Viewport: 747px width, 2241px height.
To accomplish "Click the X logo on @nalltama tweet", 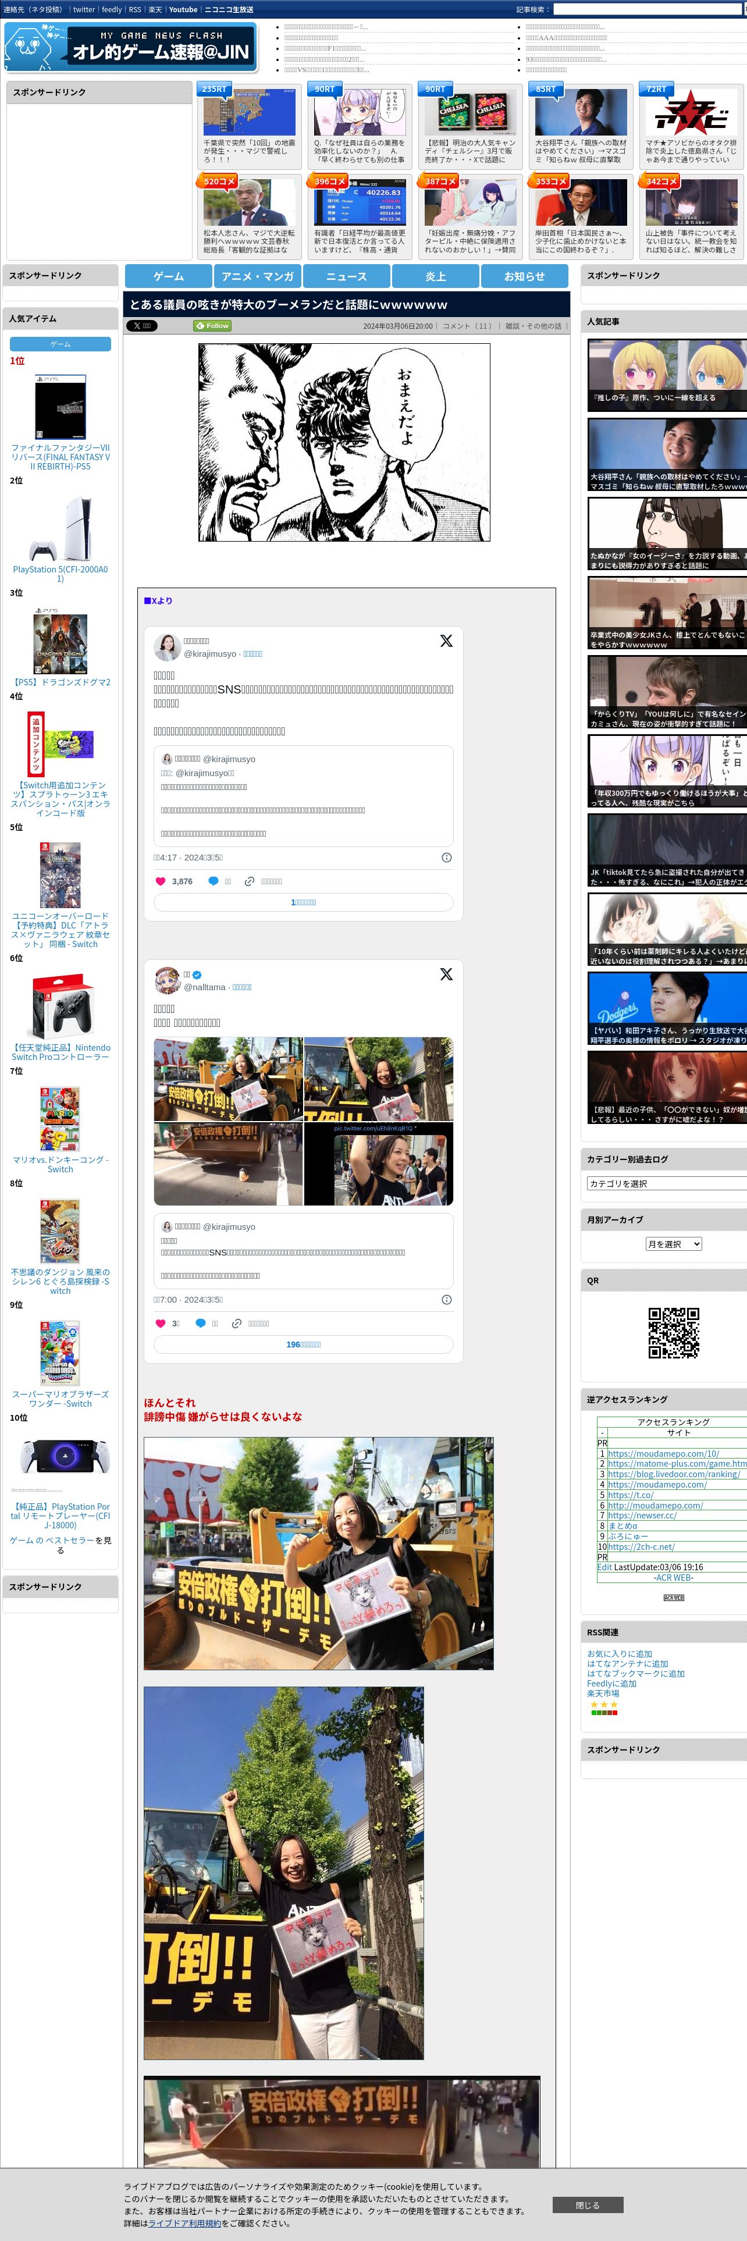I will point(446,973).
